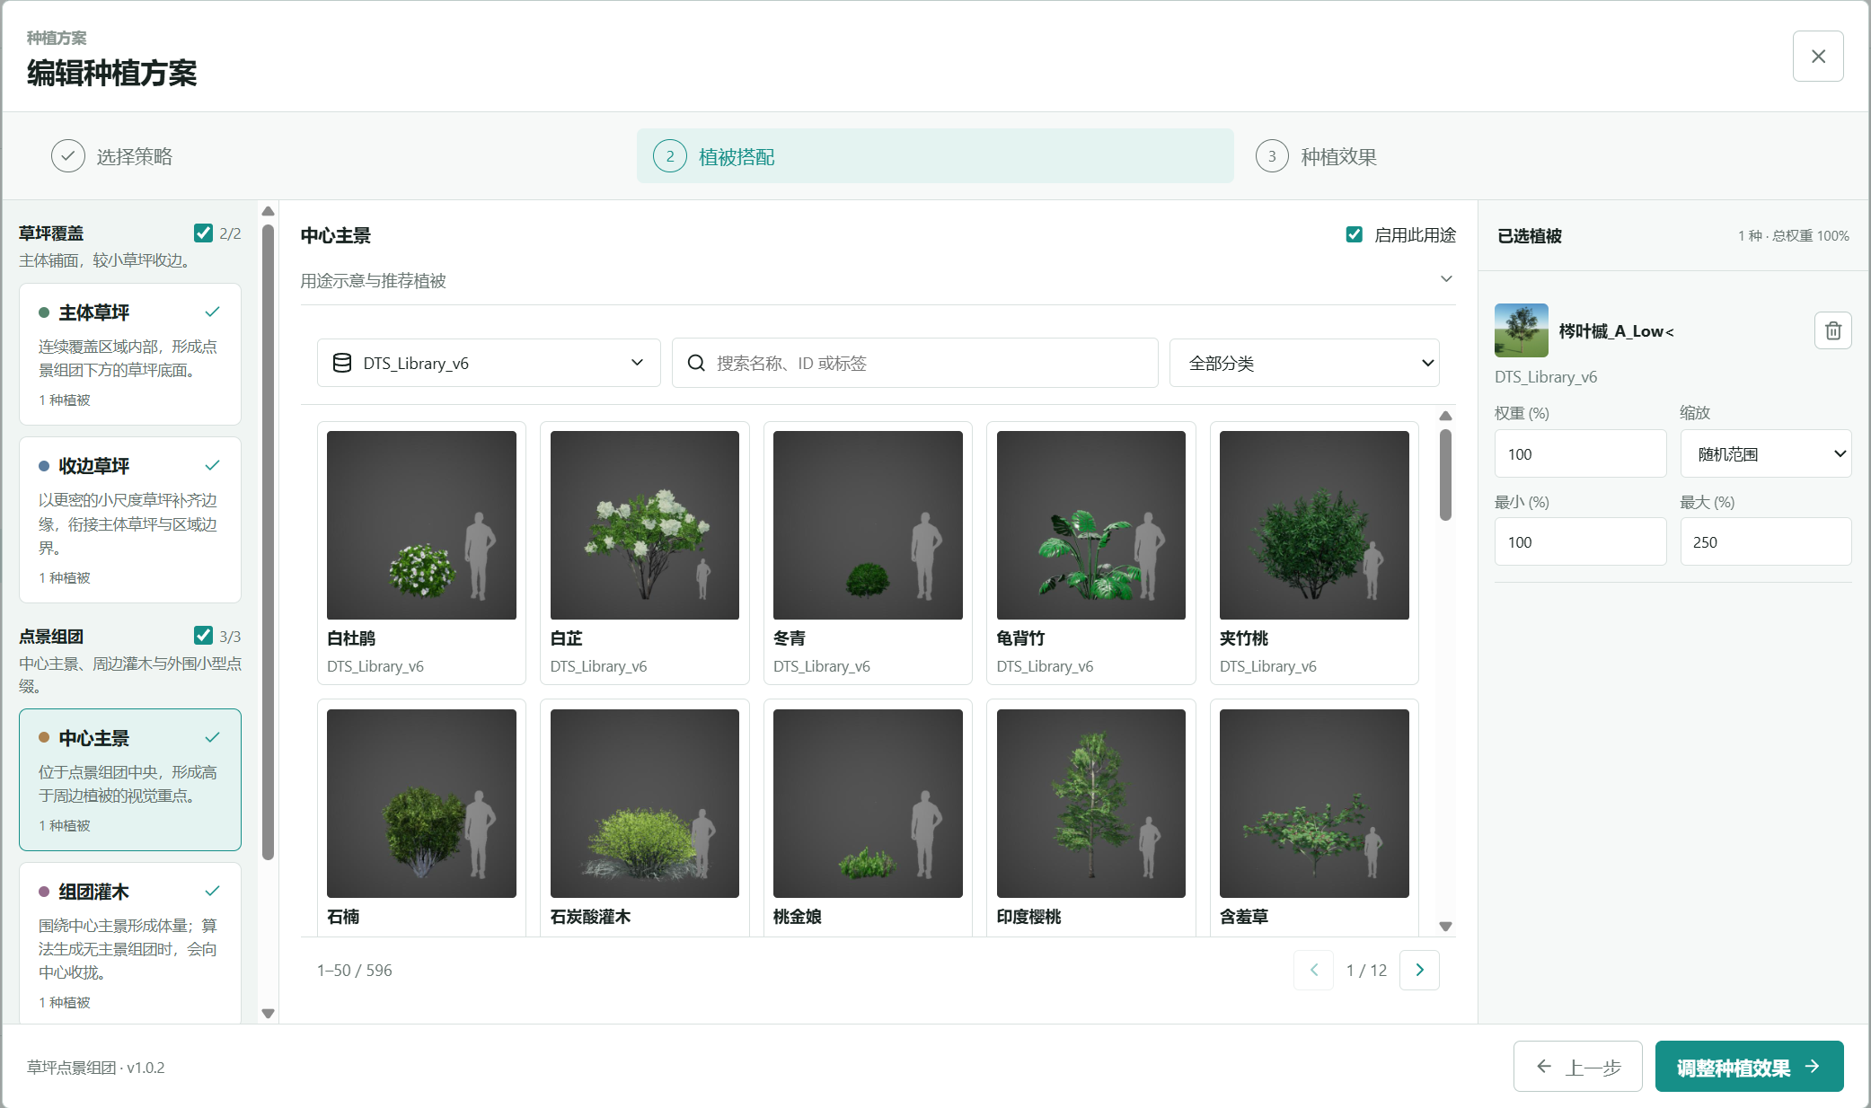Toggle the 草坪覆盖 group checkbox
The height and width of the screenshot is (1108, 1871).
click(203, 233)
